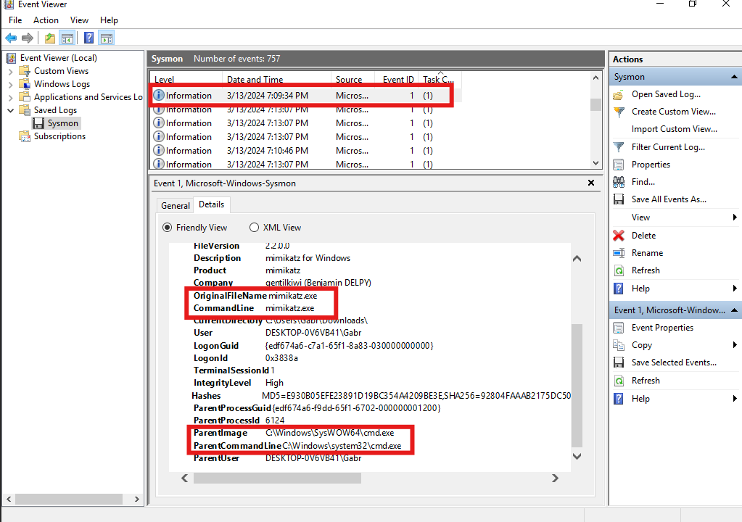Image resolution: width=742 pixels, height=522 pixels.
Task: Click the information icon of 7:09:34 PM event
Action: 159,95
